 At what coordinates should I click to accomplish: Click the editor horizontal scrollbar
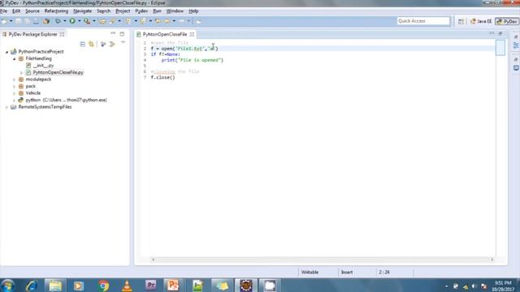(322, 260)
